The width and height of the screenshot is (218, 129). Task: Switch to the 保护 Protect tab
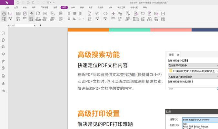[x=82, y=7]
